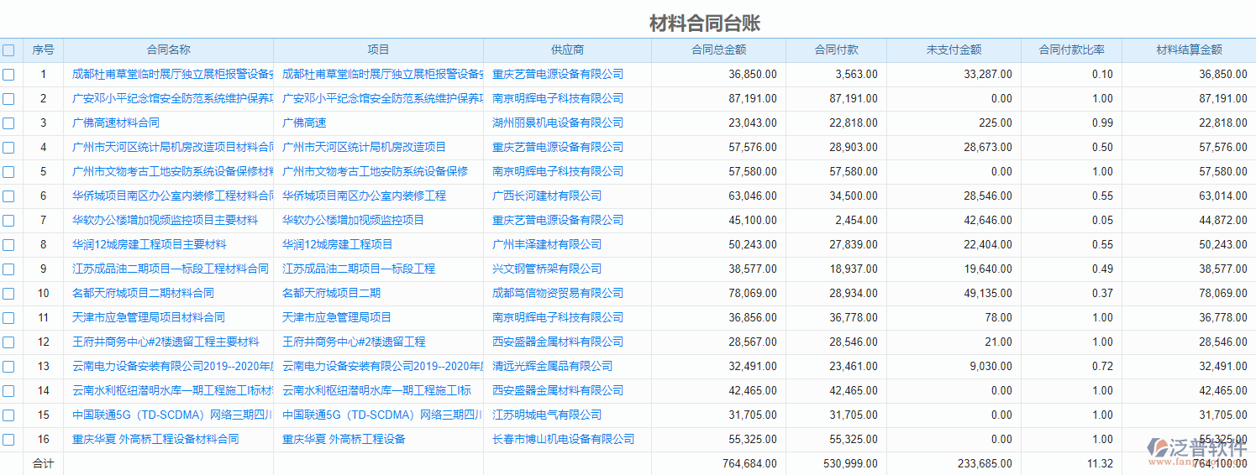1256x475 pixels.
Task: Open supplier 广州丰泽建材有限公司
Action: tap(547, 245)
